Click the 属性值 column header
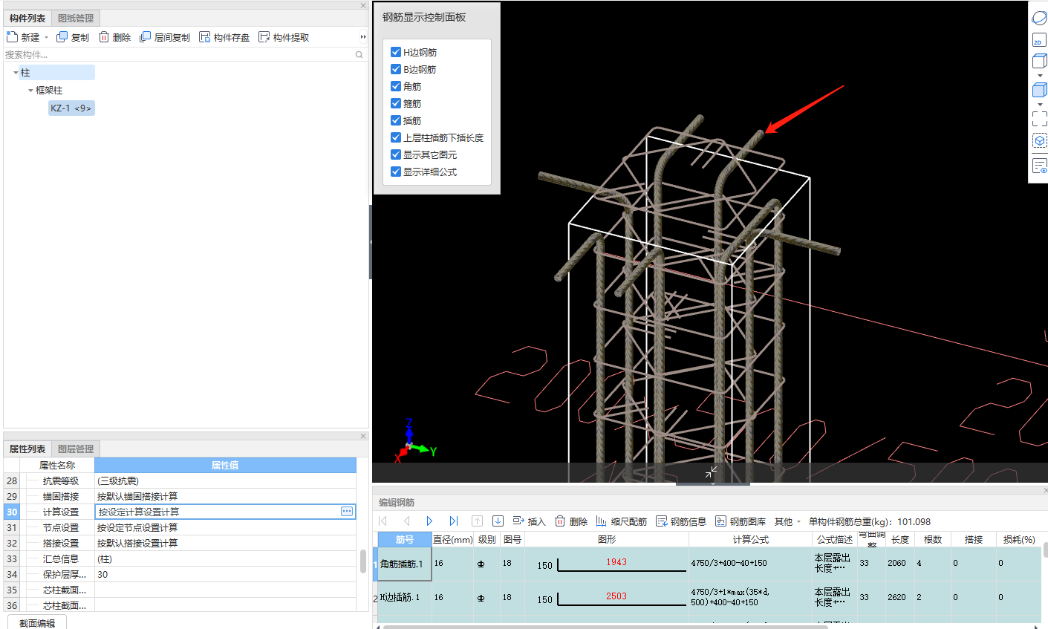The height and width of the screenshot is (629, 1048). click(225, 466)
